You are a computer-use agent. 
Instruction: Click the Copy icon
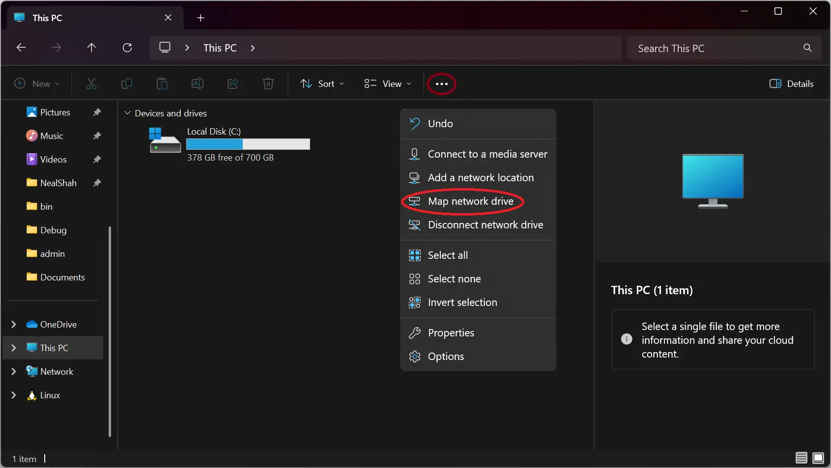tap(127, 83)
